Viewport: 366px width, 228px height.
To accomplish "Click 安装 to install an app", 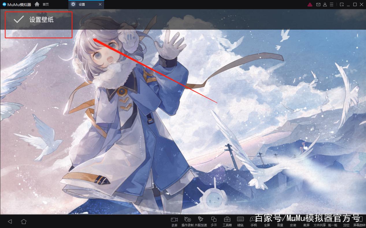I will [293, 221].
